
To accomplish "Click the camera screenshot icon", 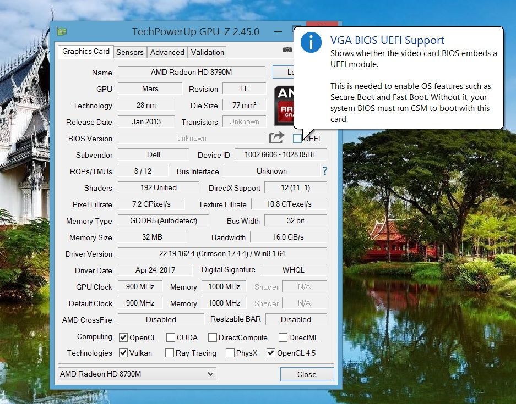I will coord(287,49).
